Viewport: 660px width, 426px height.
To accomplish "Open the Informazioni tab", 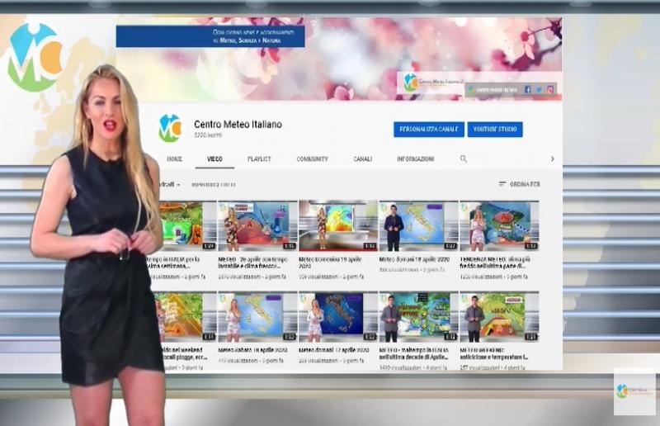I will (x=416, y=159).
